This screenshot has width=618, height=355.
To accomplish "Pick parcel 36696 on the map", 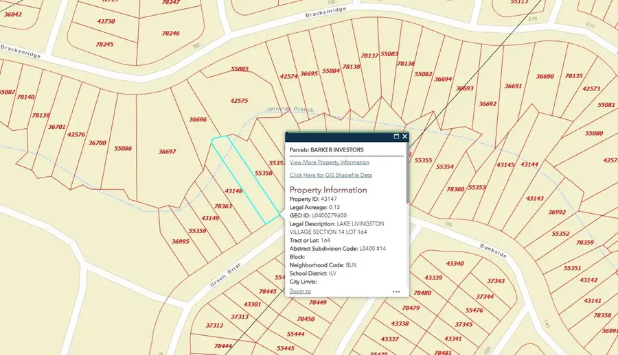I will [x=198, y=119].
